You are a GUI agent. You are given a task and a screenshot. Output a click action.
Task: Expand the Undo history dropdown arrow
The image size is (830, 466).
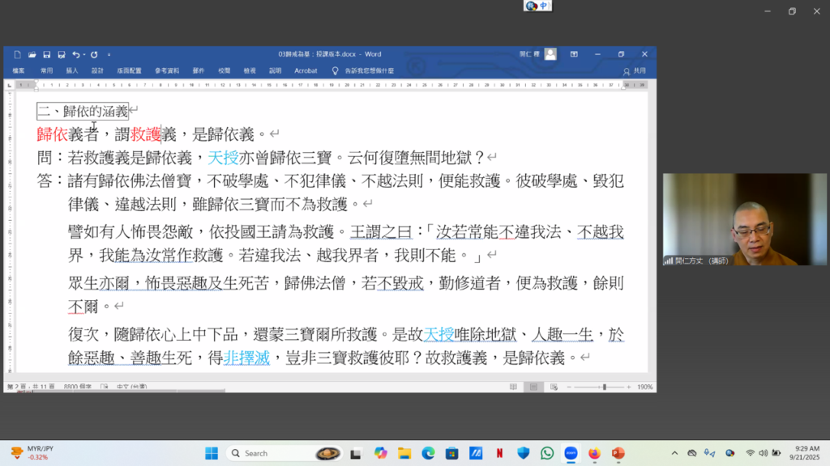tap(83, 55)
